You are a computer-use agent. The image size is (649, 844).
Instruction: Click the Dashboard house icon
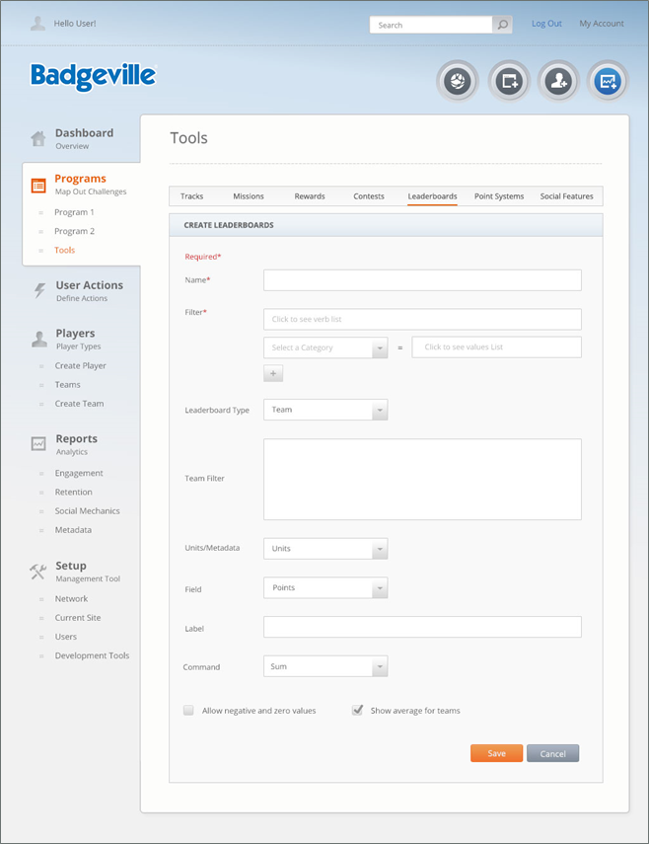click(37, 138)
